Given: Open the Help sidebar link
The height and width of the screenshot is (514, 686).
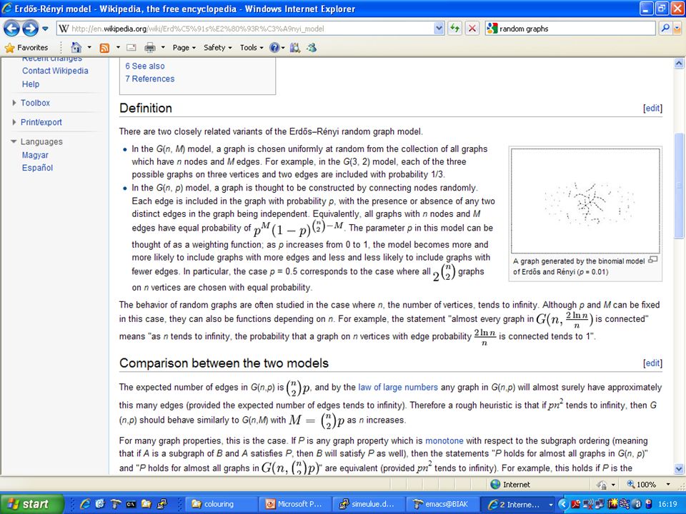Looking at the screenshot, I should [31, 84].
